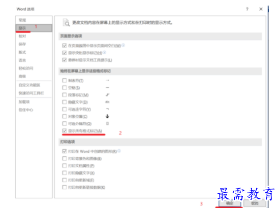Enable 打印背景色和图像(B) print background checkbox
This screenshot has height=210, width=279.
click(65, 158)
